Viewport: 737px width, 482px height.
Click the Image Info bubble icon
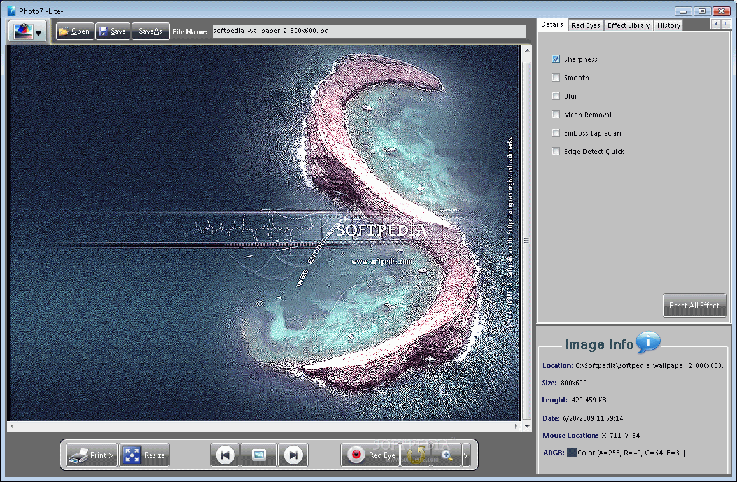[x=649, y=342]
